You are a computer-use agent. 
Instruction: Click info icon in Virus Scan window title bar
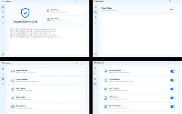tap(170, 1)
